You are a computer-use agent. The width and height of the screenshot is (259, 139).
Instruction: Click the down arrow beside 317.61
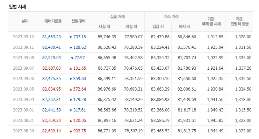(71, 110)
